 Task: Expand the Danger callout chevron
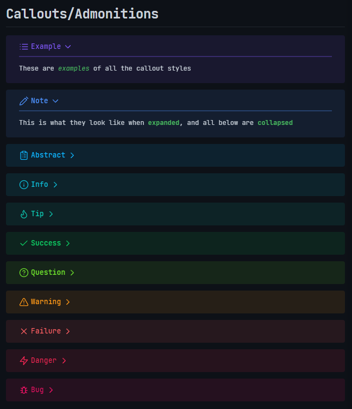pos(64,361)
